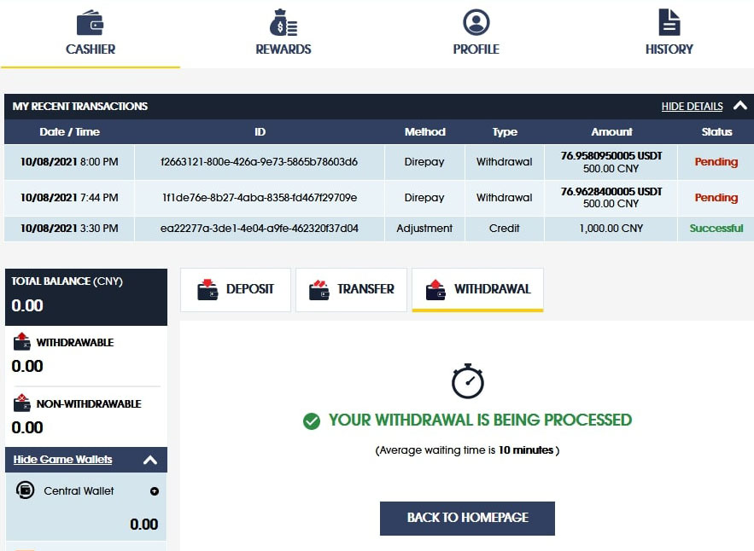Collapse recent transactions with chevron arrow
This screenshot has height=551, width=754.
pyautogui.click(x=739, y=107)
